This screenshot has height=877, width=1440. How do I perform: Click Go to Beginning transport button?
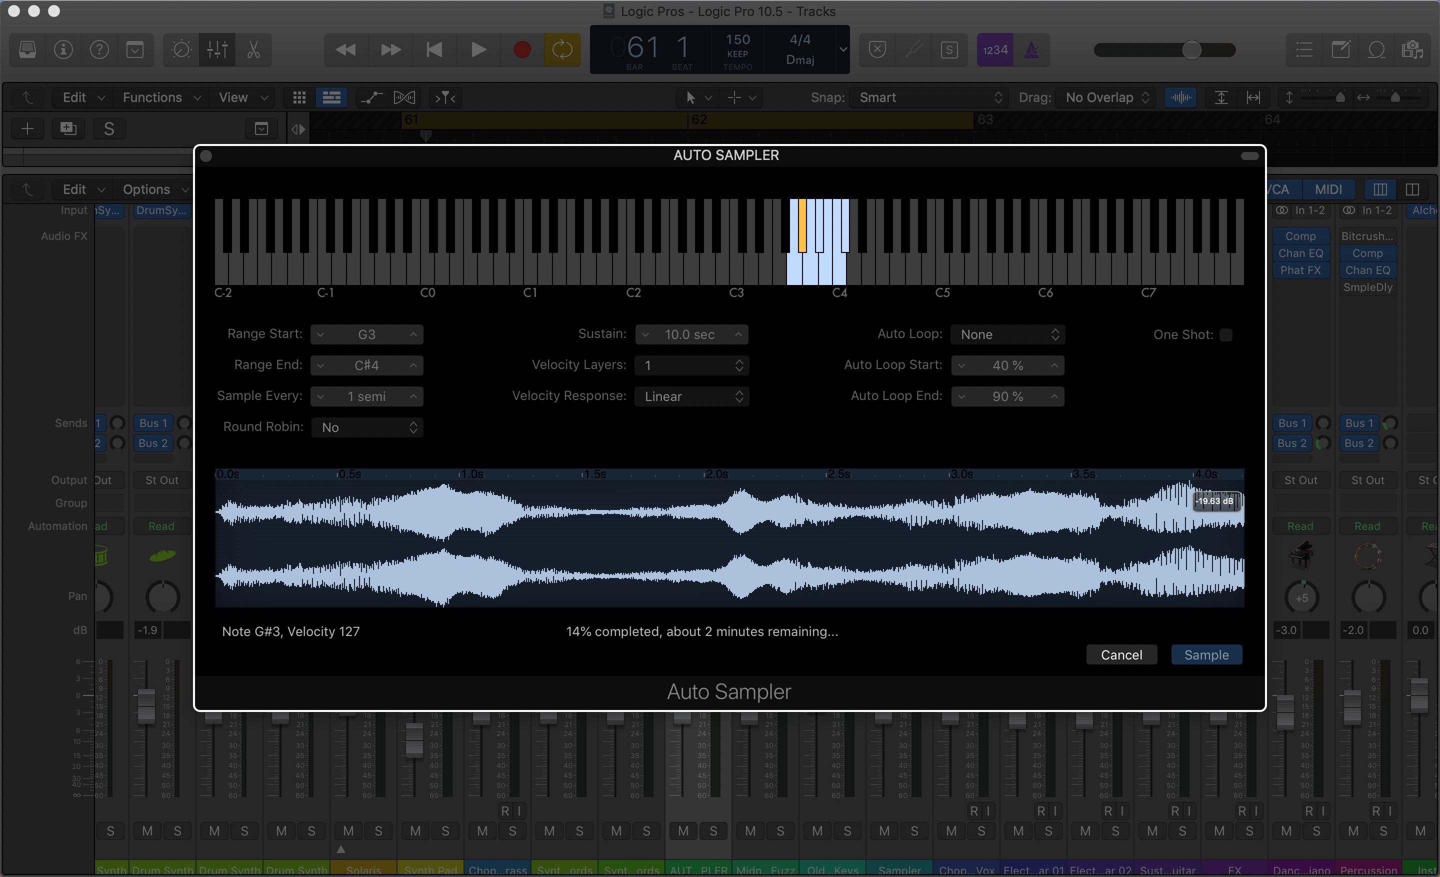click(x=434, y=49)
